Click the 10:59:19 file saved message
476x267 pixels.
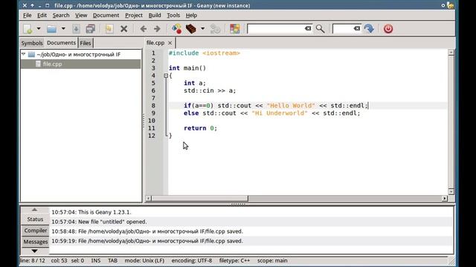click(147, 241)
